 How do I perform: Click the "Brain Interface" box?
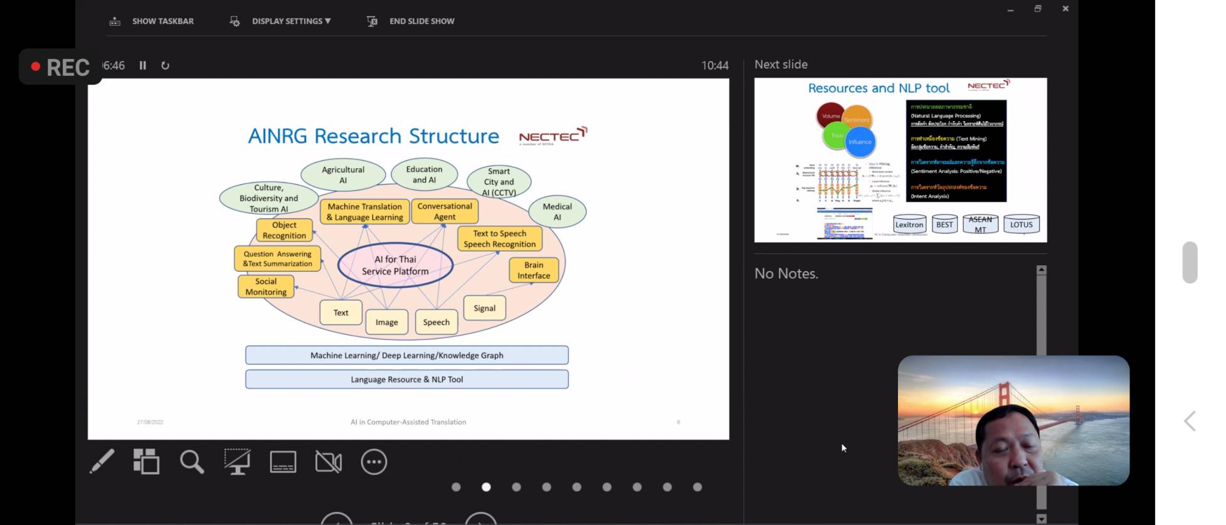(534, 270)
